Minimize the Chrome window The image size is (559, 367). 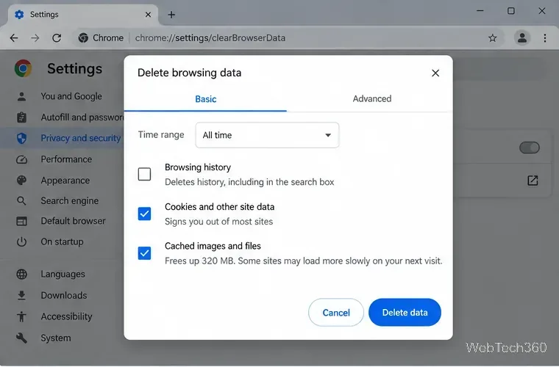[480, 11]
